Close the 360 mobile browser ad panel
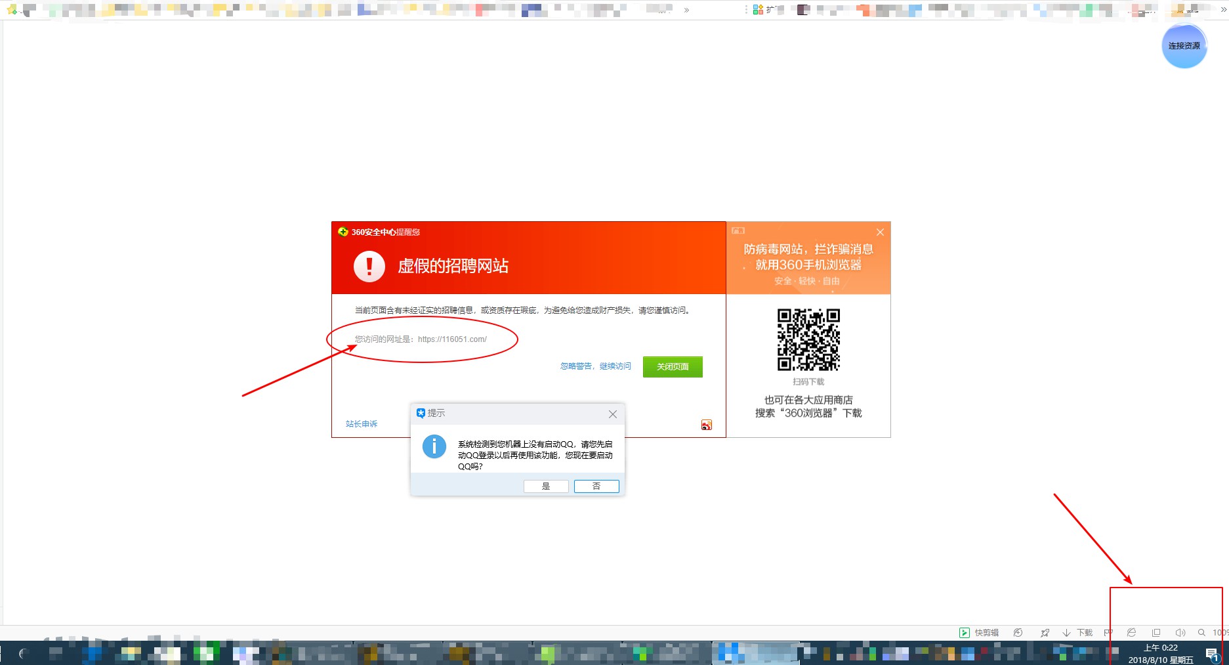Screen dimensions: 1229x665 point(880,232)
